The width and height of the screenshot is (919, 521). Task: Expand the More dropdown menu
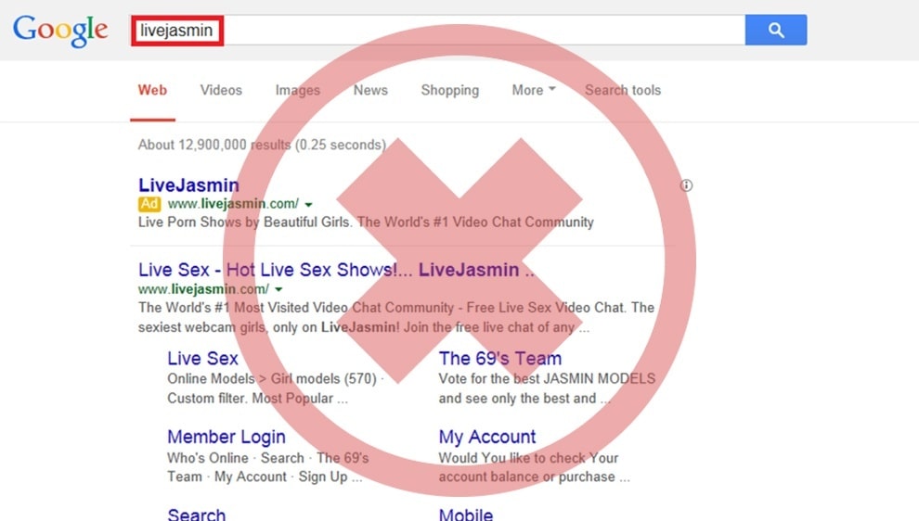534,90
